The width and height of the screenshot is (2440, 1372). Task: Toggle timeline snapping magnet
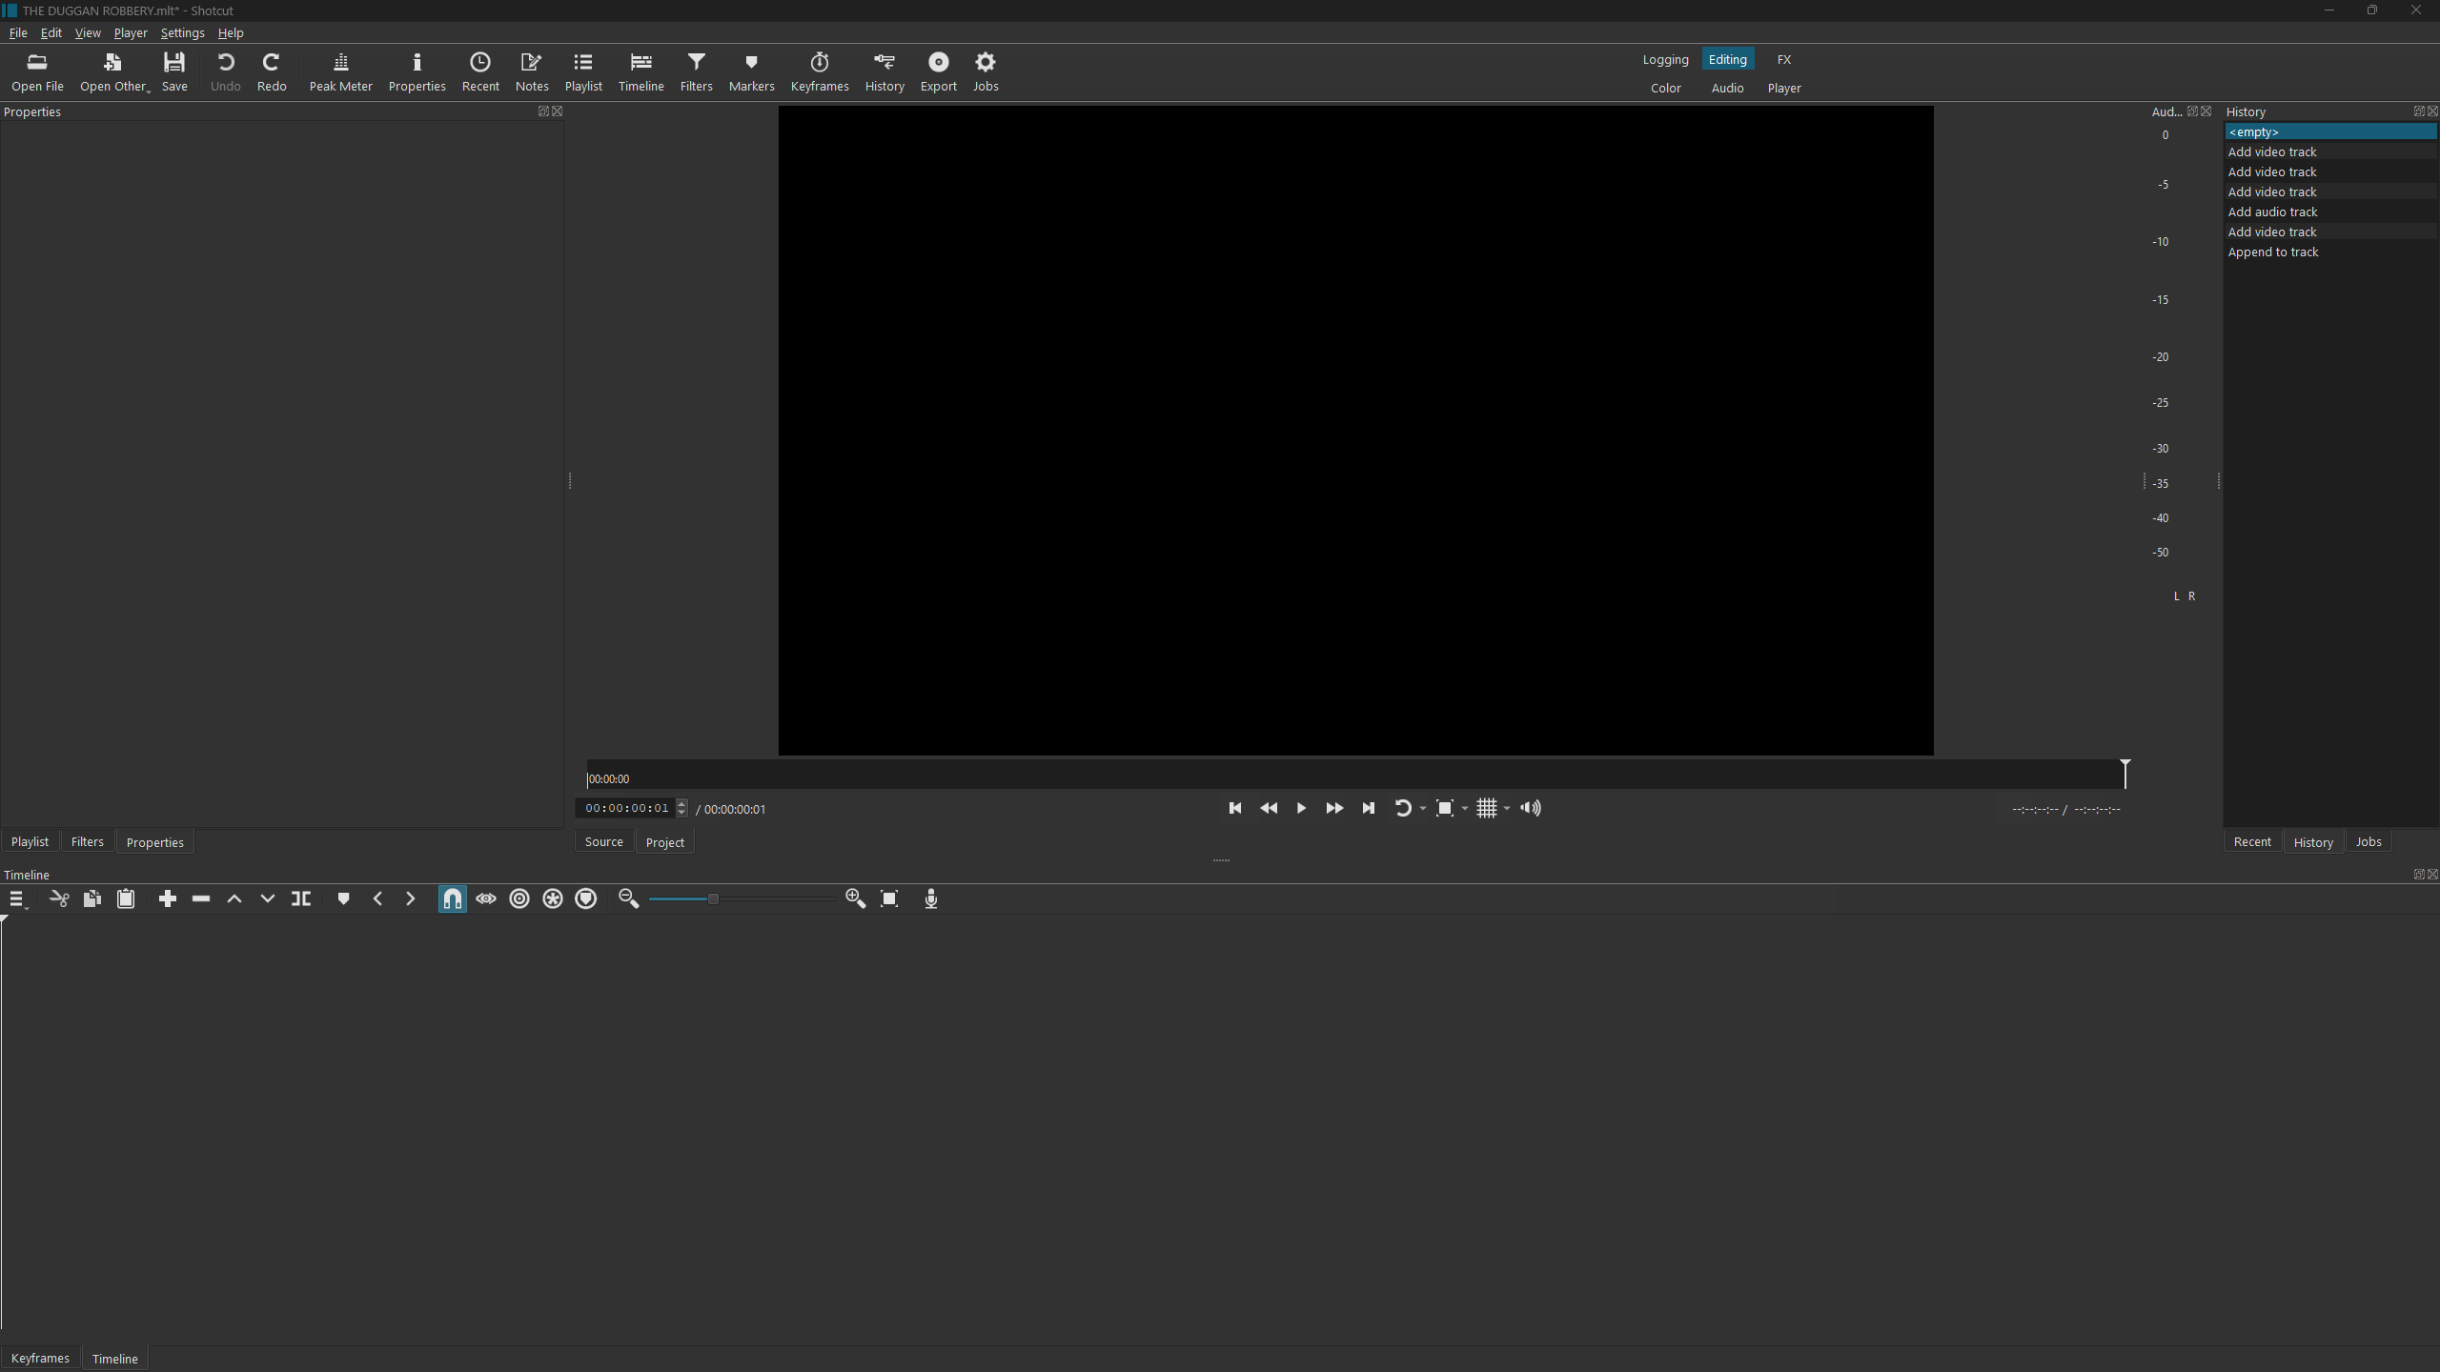pyautogui.click(x=453, y=898)
